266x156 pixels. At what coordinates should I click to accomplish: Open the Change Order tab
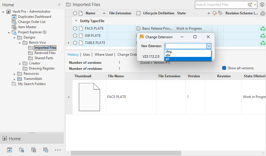click(127, 55)
